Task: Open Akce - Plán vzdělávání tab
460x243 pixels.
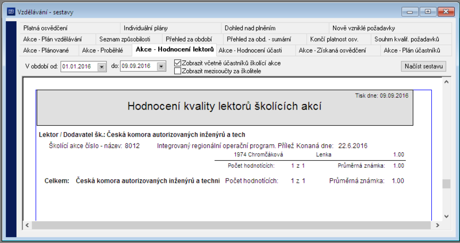Action: point(58,39)
